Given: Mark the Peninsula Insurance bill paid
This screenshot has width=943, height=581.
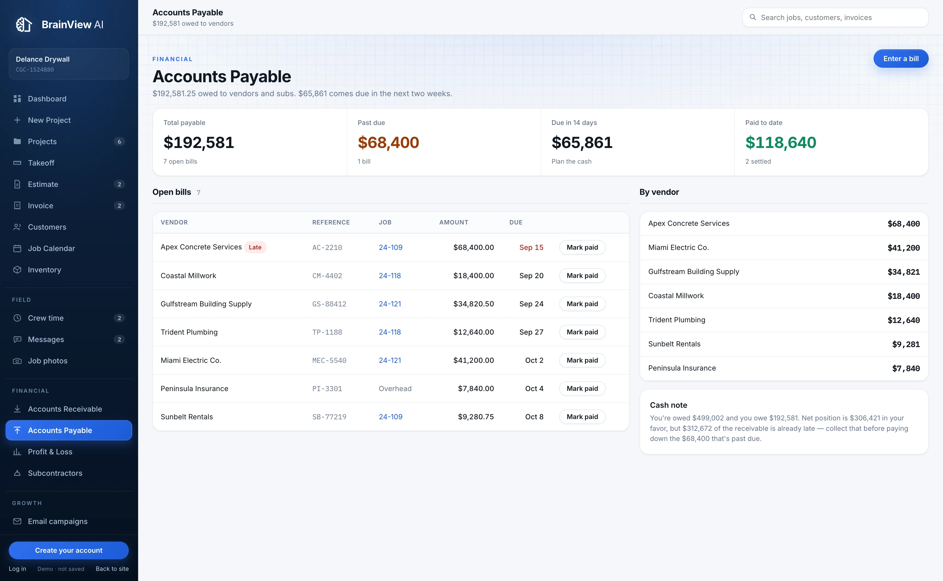Looking at the screenshot, I should click(x=582, y=389).
